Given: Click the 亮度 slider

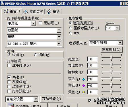Looking at the screenshot, I should tap(111, 58).
